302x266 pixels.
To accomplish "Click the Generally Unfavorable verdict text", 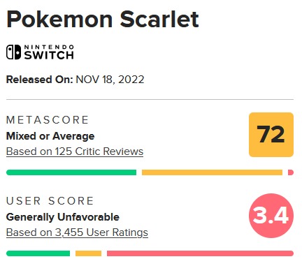I will [63, 217].
